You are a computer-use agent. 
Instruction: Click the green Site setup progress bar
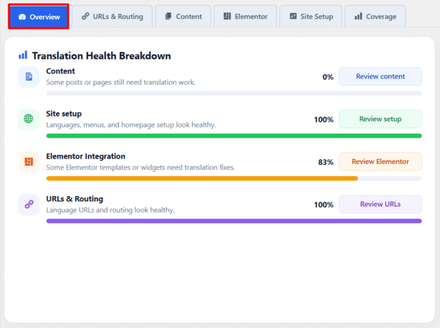234,136
